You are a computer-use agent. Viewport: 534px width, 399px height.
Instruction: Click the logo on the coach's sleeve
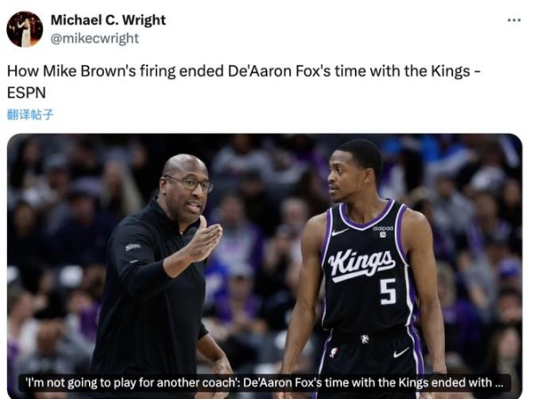133,247
